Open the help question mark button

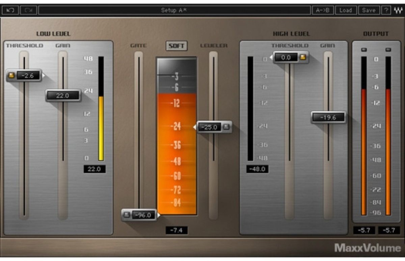pos(386,10)
